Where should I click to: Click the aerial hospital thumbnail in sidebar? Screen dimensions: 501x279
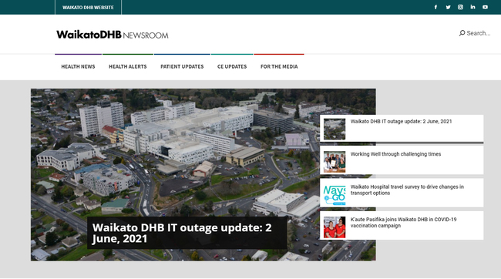[x=335, y=129]
